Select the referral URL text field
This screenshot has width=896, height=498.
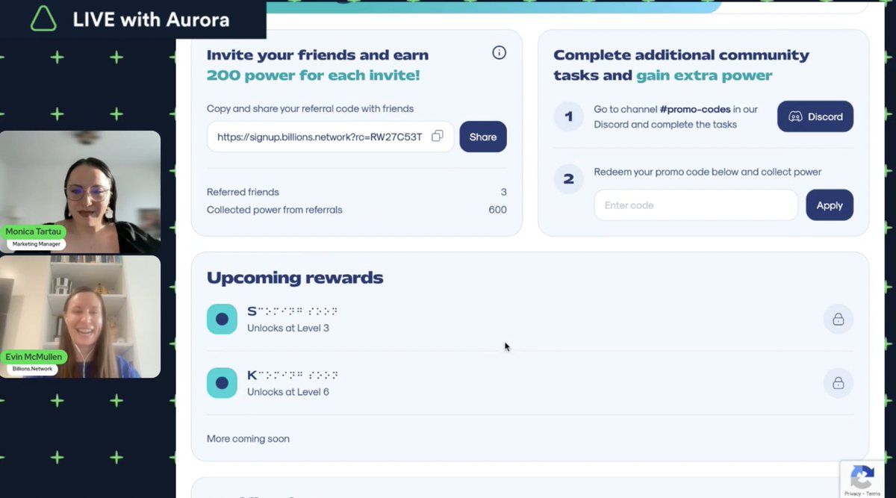(330, 137)
